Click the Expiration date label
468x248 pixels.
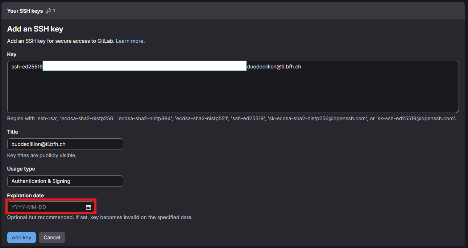25,196
